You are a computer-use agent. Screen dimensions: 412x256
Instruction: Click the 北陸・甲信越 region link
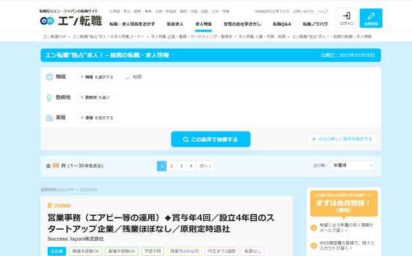pos(165,12)
